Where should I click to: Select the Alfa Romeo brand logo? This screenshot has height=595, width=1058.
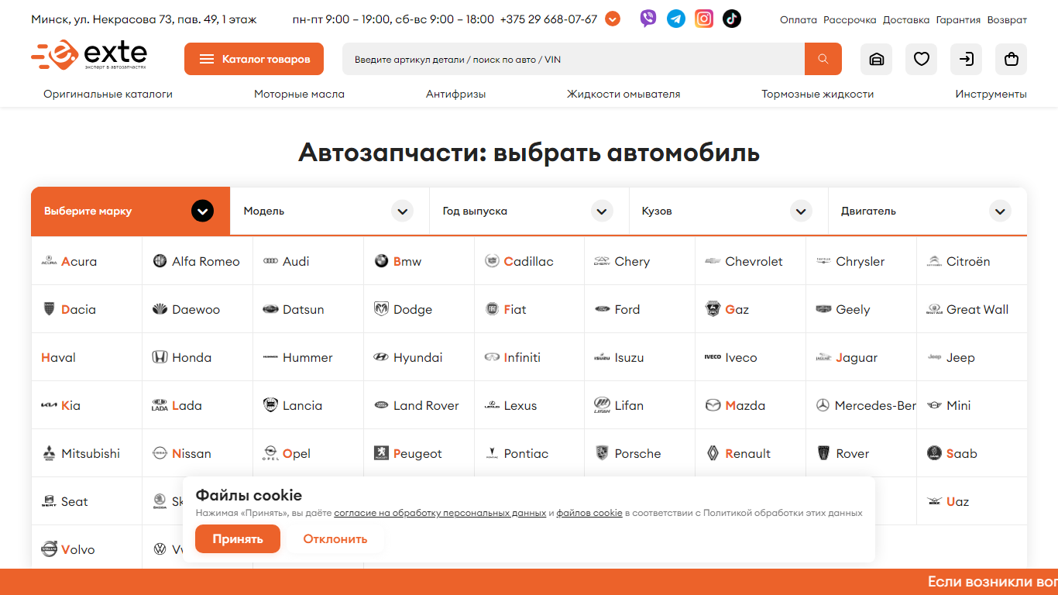160,262
